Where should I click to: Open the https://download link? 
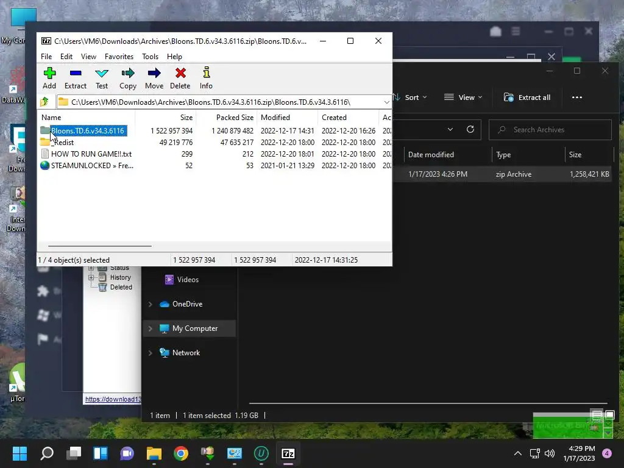point(113,399)
